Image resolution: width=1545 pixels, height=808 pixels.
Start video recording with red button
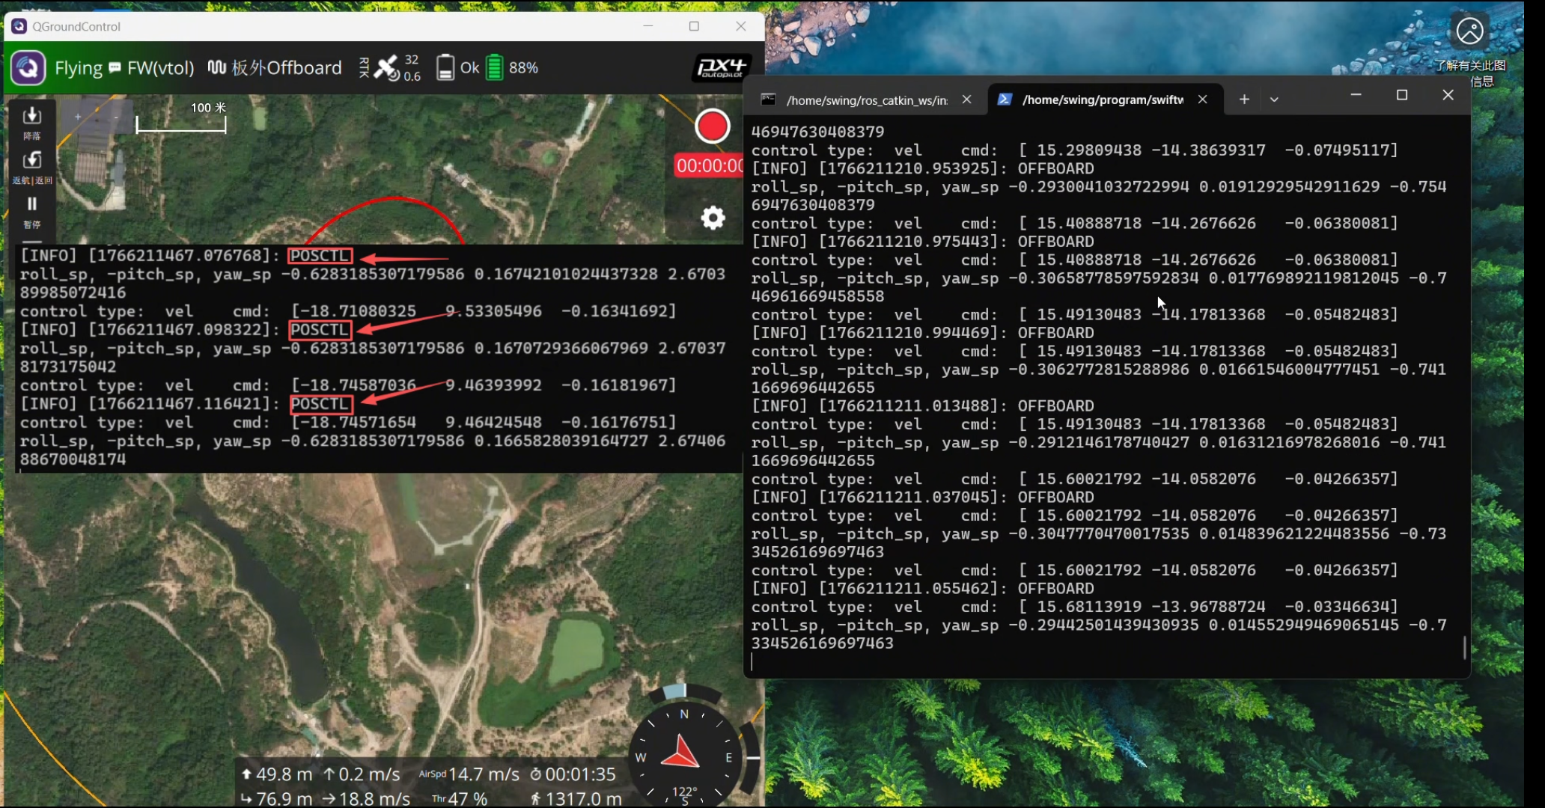click(x=712, y=126)
